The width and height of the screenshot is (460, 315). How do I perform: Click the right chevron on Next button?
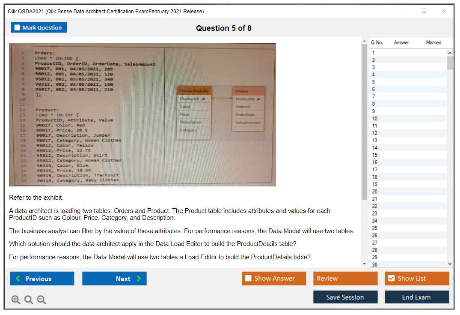139,279
